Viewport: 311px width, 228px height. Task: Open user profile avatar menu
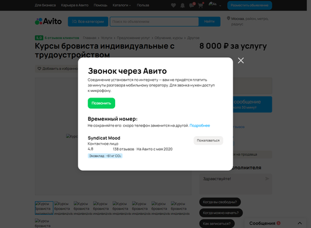point(215,4)
